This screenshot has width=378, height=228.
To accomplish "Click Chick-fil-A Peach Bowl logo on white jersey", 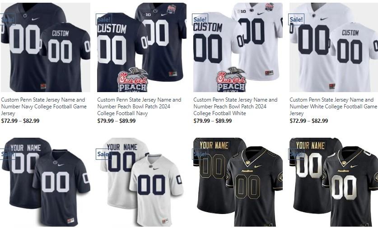I will coord(231,80).
